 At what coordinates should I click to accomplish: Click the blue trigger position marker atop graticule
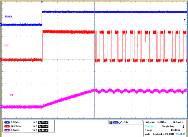(42, 2)
